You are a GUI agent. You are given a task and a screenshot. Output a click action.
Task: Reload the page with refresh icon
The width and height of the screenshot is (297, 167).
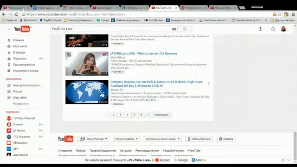click(x=16, y=14)
